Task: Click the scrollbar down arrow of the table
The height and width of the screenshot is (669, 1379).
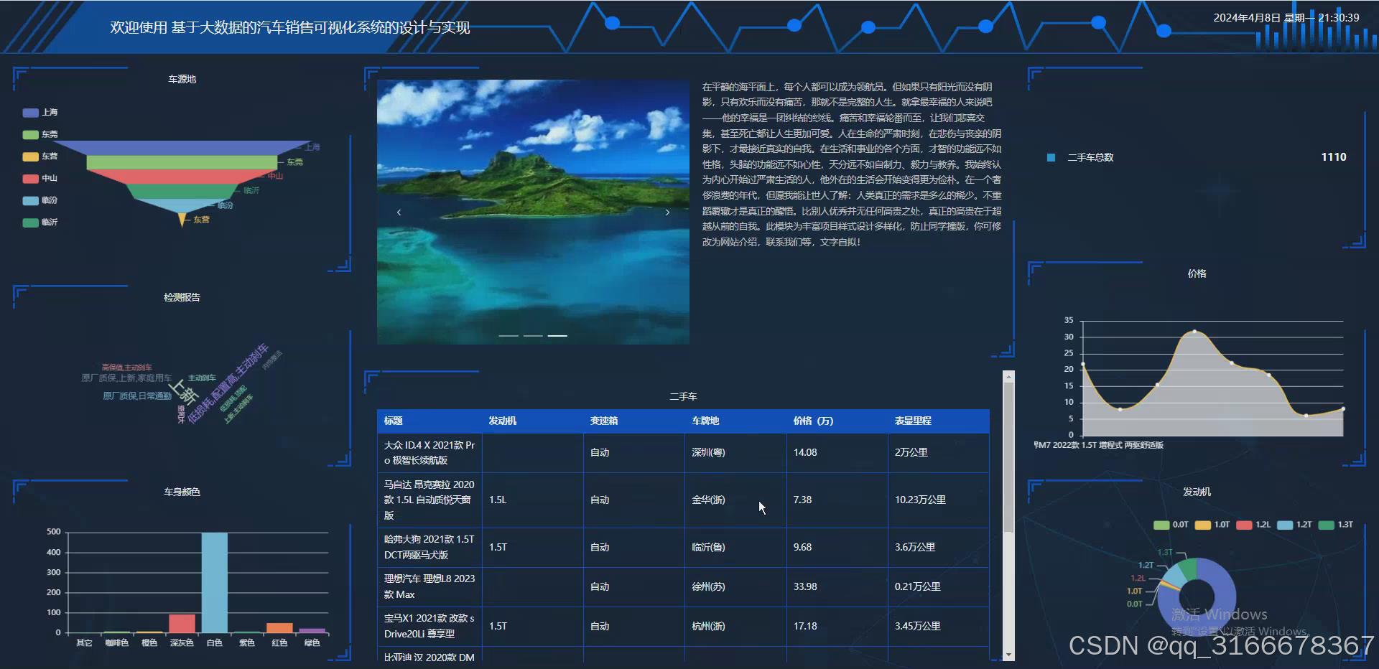Action: 1008,655
